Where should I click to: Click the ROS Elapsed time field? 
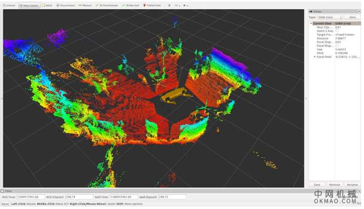[76, 197]
